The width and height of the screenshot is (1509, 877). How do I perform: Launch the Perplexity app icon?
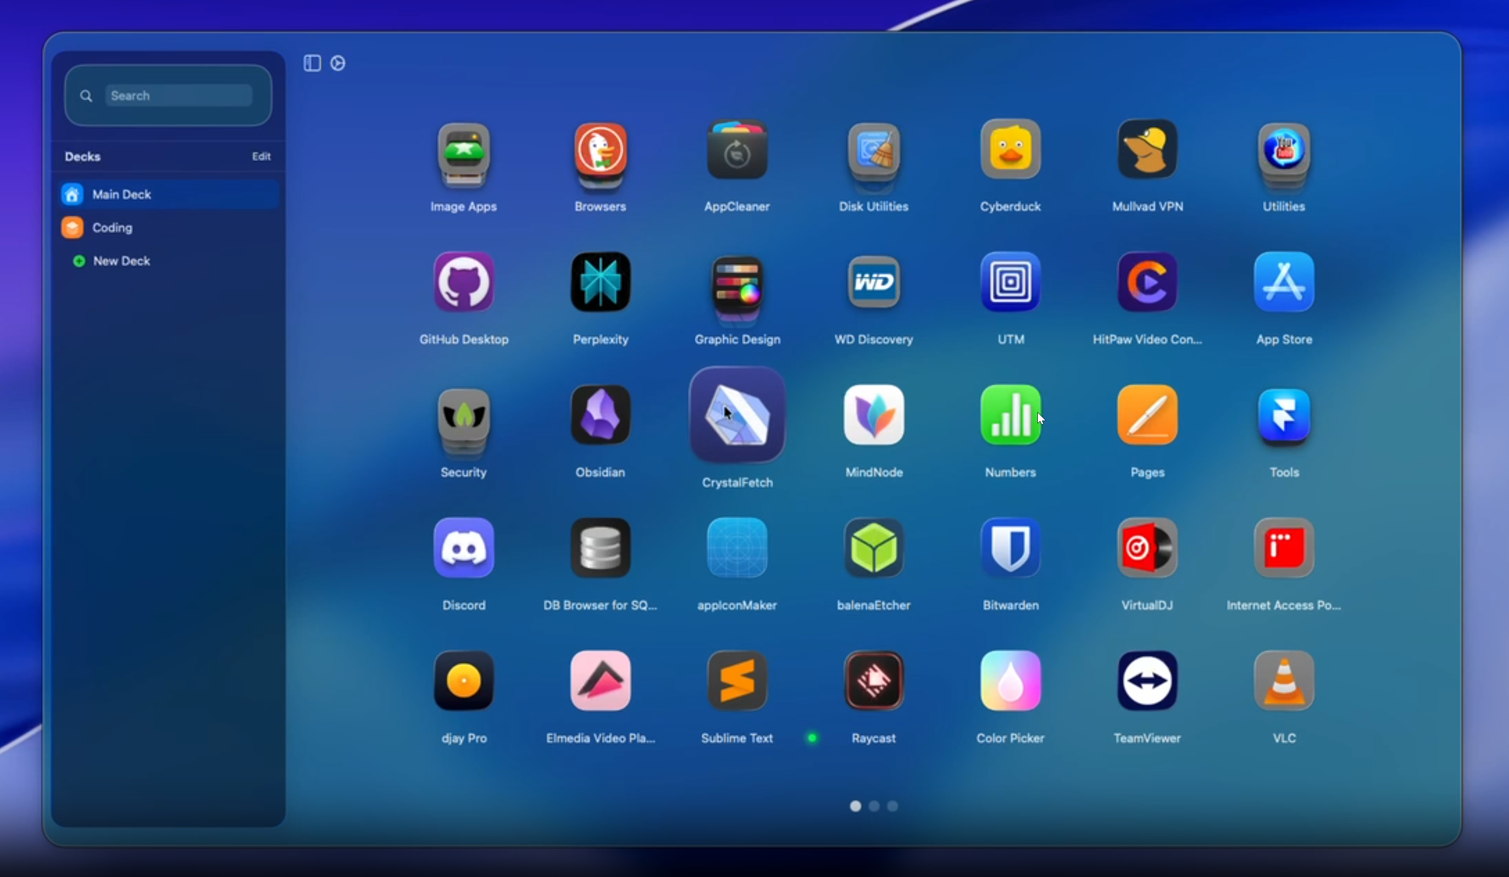pos(600,282)
